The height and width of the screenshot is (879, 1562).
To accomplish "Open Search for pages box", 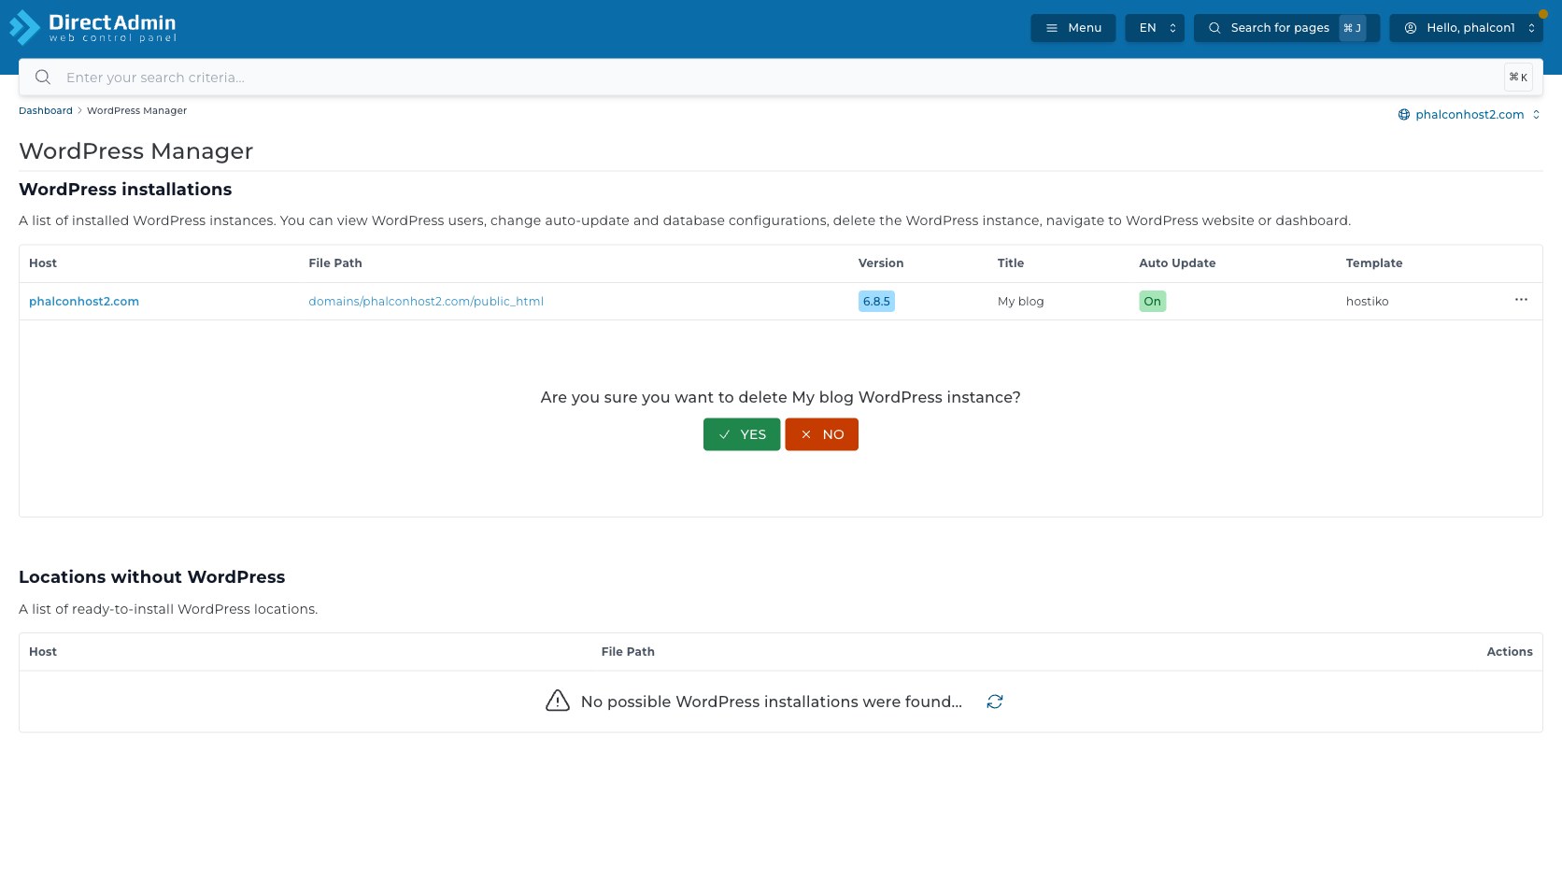I will (1286, 28).
